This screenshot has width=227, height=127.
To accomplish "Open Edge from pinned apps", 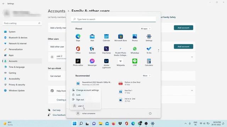I will 78,38.
